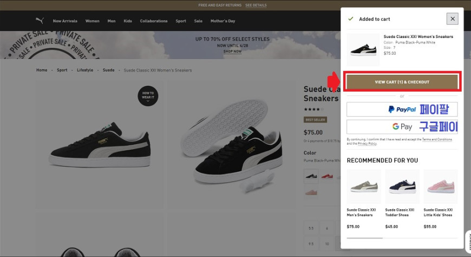Open the side-view sneaker product image
The height and width of the screenshot is (257, 471).
(x=101, y=144)
